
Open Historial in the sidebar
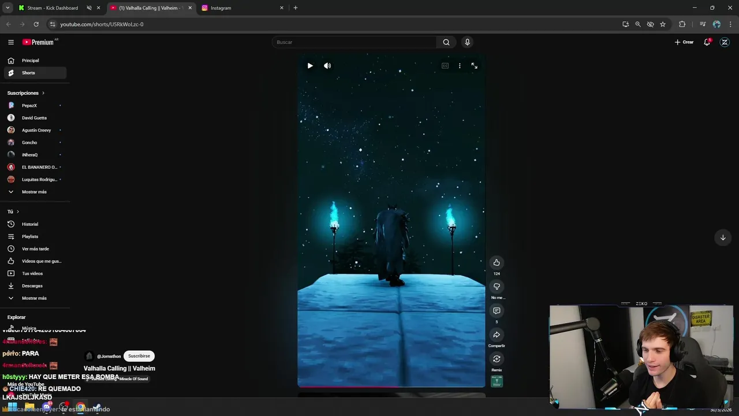(x=35, y=224)
